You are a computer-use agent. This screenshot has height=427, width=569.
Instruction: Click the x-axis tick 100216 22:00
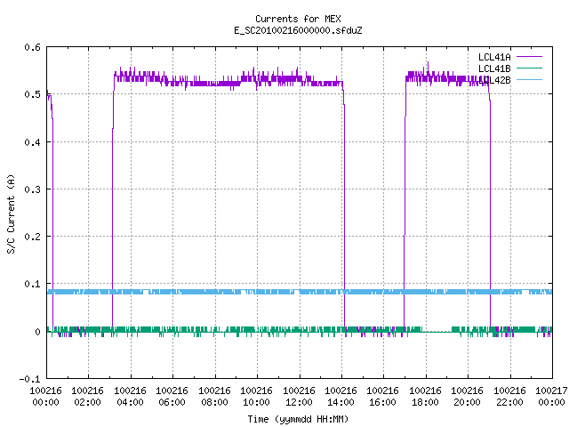point(509,397)
